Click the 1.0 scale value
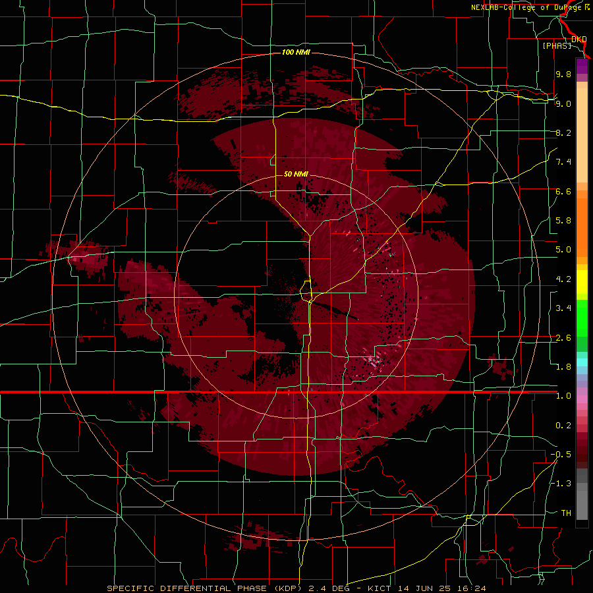 (563, 396)
